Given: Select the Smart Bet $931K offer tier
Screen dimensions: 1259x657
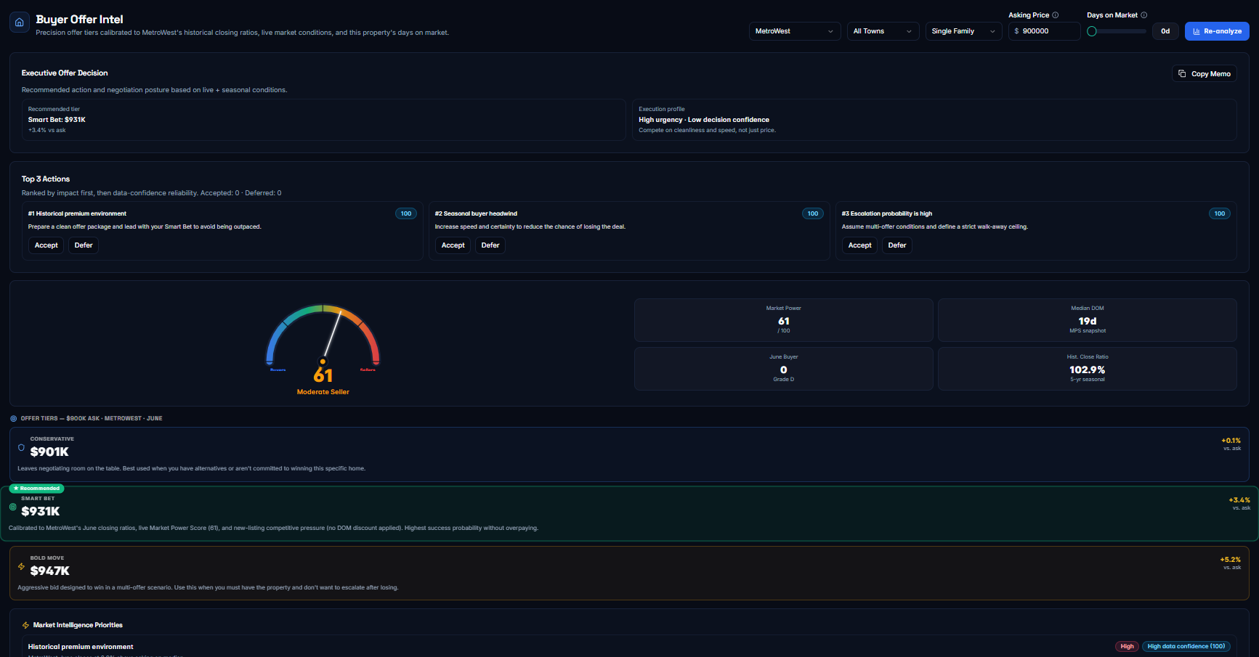Looking at the screenshot, I should coord(629,514).
